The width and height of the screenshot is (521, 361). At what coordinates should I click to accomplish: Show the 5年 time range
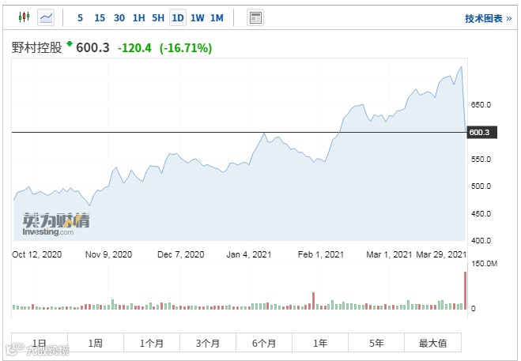376,342
